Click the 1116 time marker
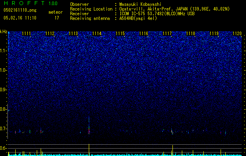 tap(144, 34)
